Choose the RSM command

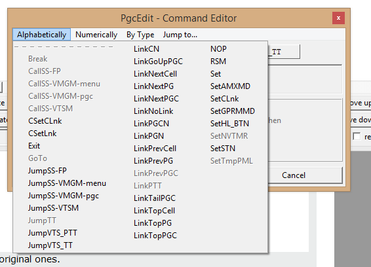click(x=218, y=62)
